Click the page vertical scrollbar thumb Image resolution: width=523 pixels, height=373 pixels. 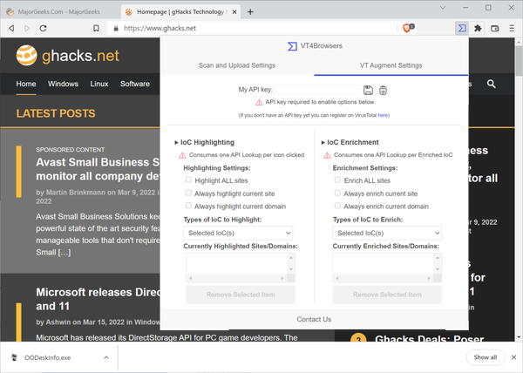pos(519,61)
